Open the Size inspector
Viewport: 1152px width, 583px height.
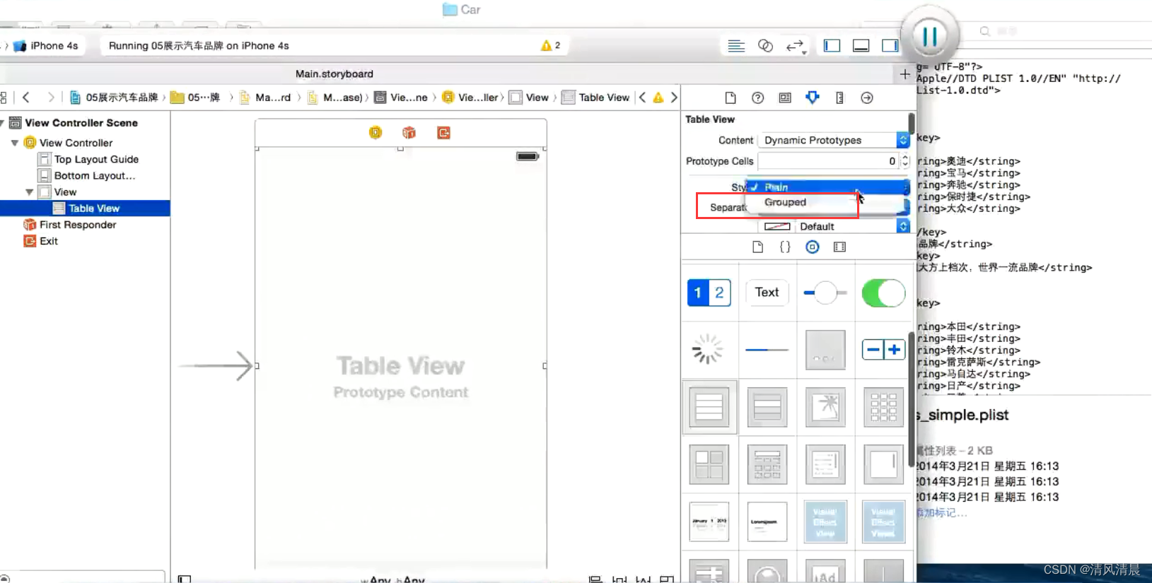click(x=839, y=98)
